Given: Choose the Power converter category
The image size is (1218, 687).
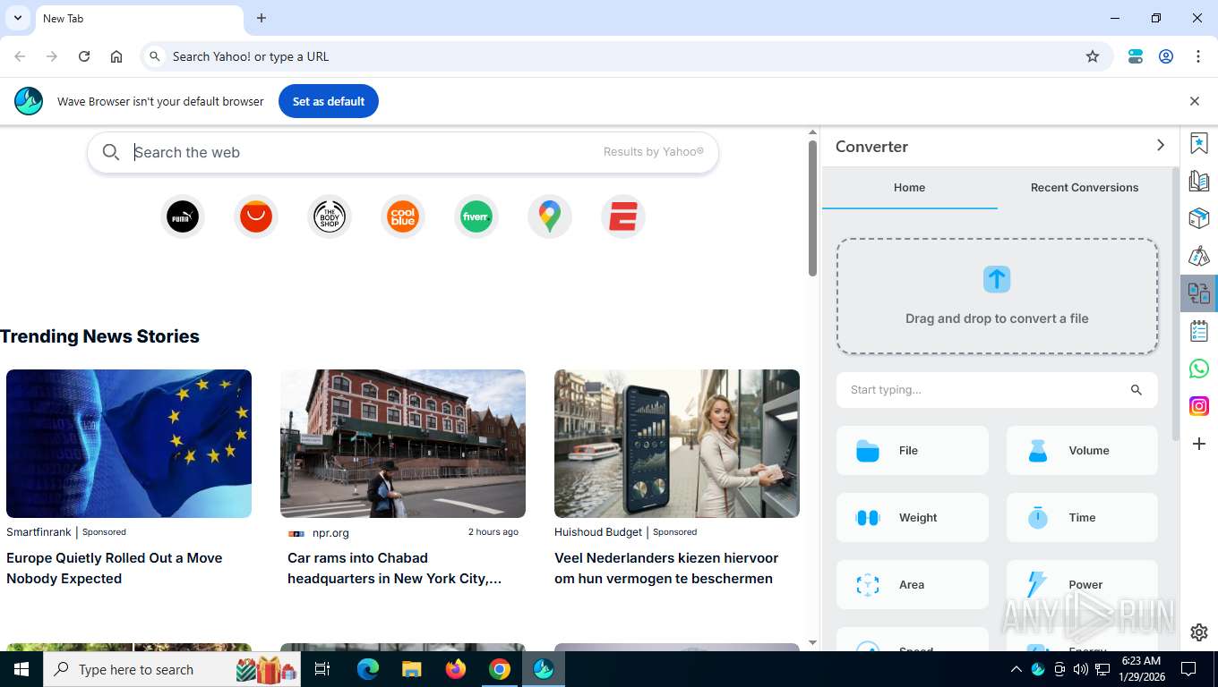Looking at the screenshot, I should point(1082,585).
